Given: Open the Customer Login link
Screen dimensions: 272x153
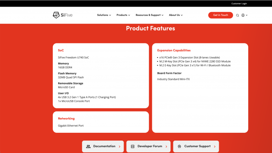Looking at the screenshot, I should pyautogui.click(x=239, y=3).
